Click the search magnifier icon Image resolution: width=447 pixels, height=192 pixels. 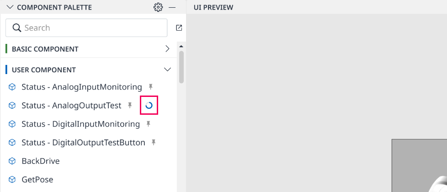click(x=17, y=28)
